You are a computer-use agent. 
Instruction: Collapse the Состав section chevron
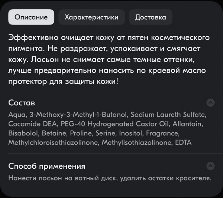click(210, 103)
